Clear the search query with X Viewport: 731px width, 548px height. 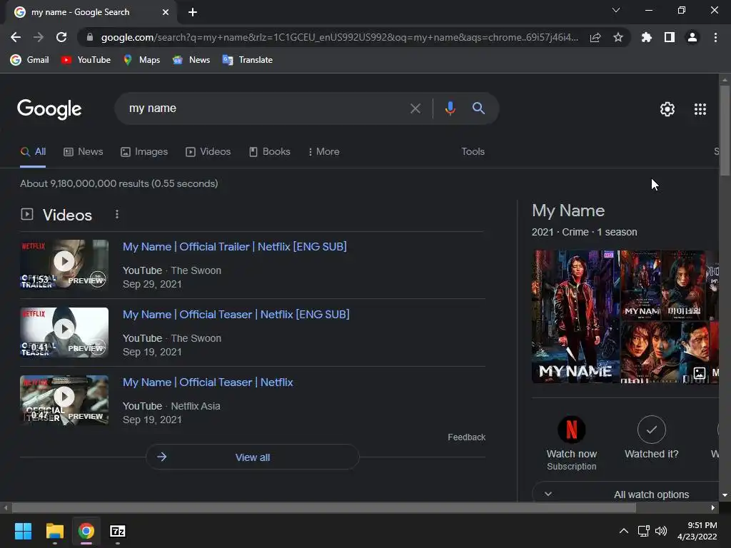(x=415, y=108)
